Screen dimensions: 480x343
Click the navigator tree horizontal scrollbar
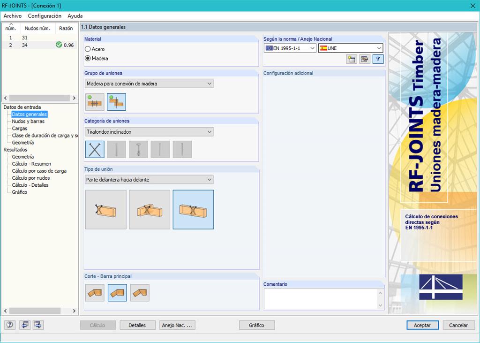pos(35,311)
